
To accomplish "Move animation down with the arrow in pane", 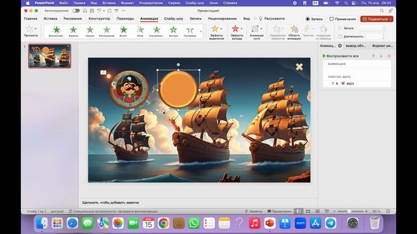I will (x=381, y=56).
